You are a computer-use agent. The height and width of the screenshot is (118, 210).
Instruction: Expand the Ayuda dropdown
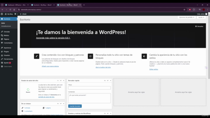[201, 17]
